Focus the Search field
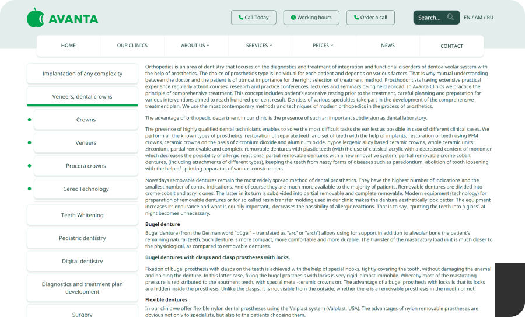Screen dimensions: 525x317 click(x=436, y=18)
